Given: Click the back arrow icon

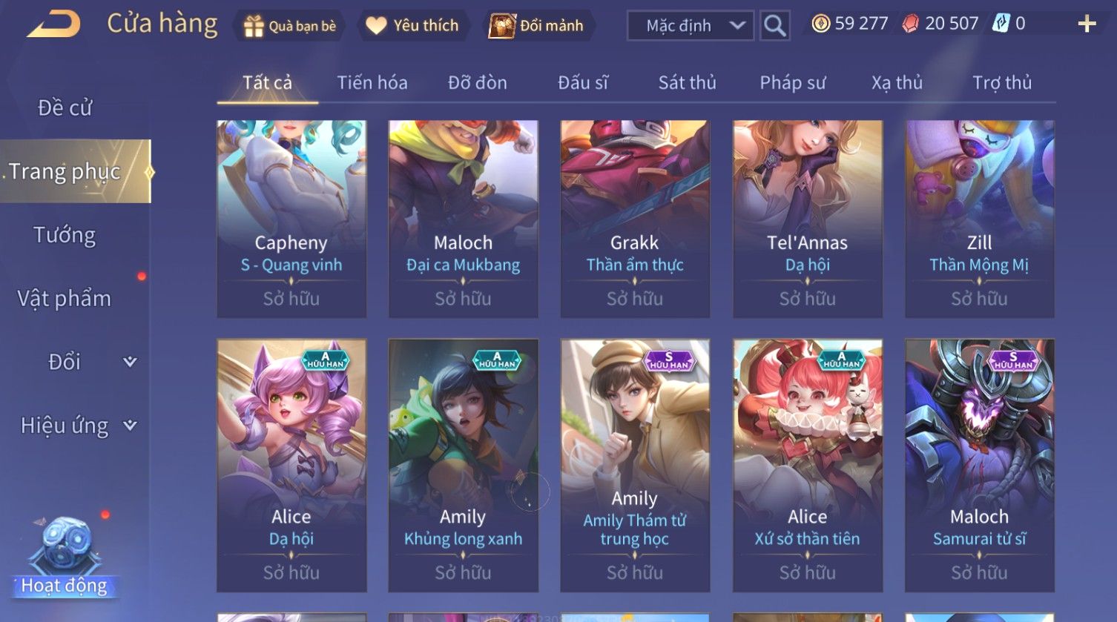Looking at the screenshot, I should 53,24.
